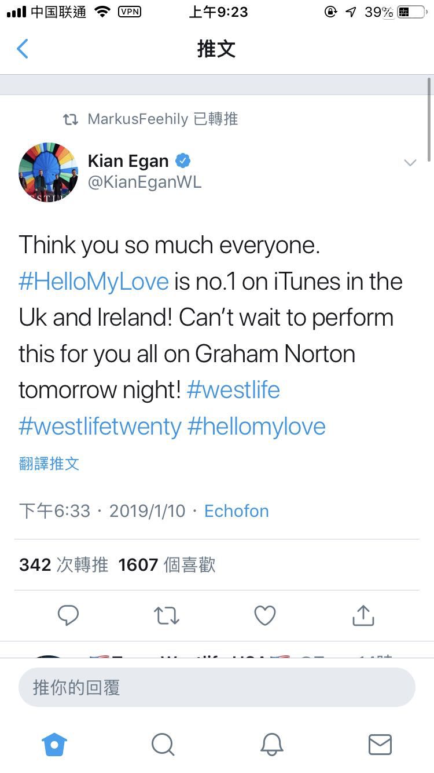The image size is (434, 773).
Task: Tap the 翻譯推文 translate link
Action: (49, 464)
